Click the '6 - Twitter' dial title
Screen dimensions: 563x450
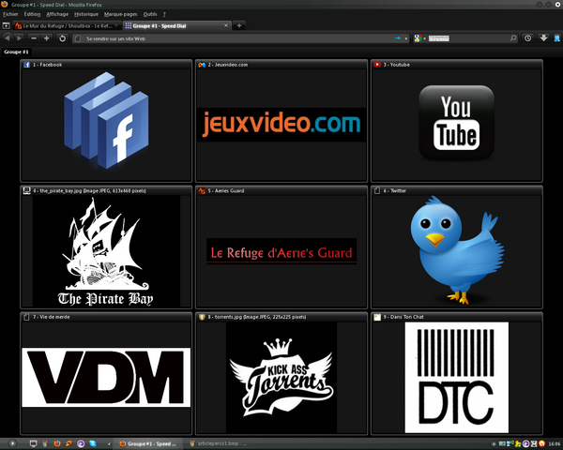tap(395, 191)
